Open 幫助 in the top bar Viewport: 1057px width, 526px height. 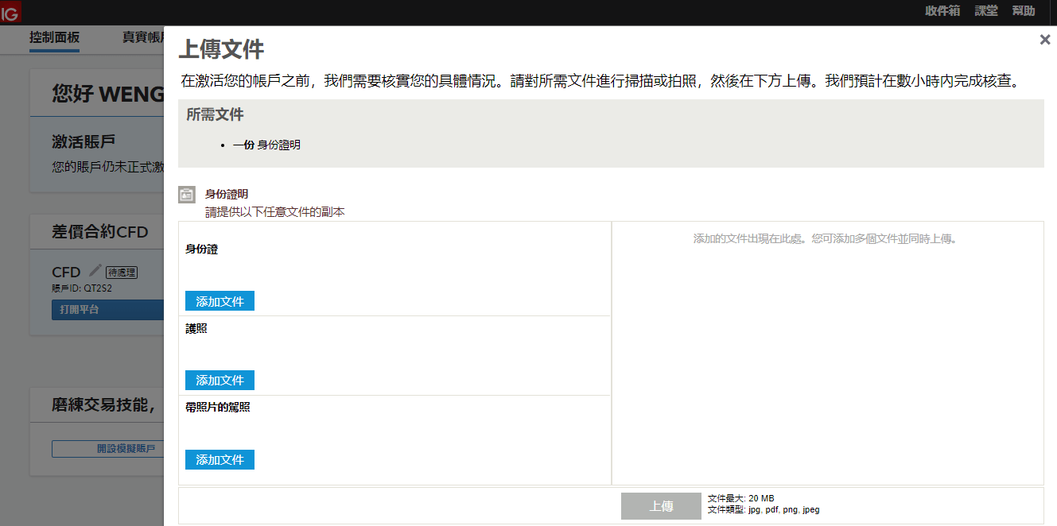click(x=1023, y=11)
